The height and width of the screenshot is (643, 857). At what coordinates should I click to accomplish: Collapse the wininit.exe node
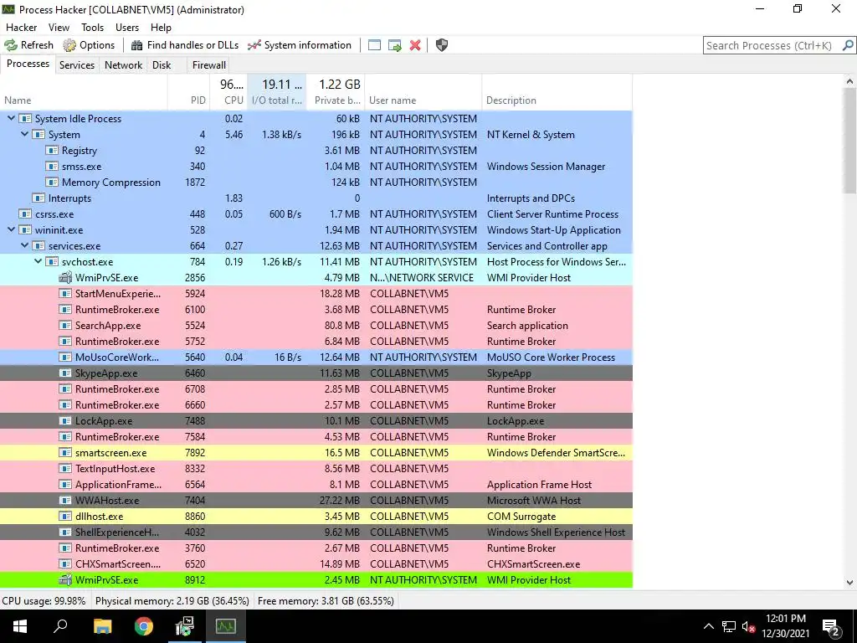tap(11, 229)
